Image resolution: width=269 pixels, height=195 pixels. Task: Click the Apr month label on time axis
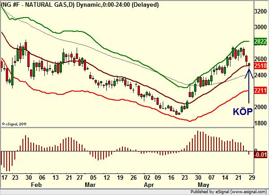click(149, 185)
